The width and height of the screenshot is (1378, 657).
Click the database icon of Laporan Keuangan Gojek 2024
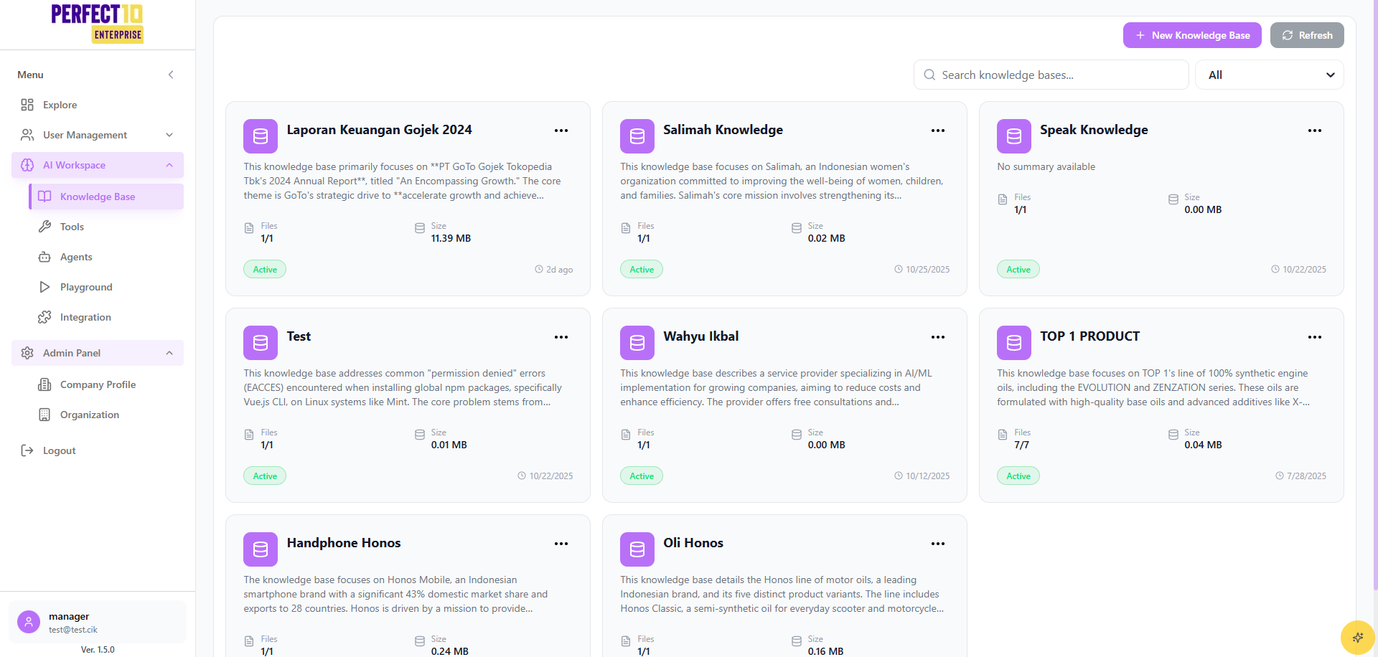261,136
